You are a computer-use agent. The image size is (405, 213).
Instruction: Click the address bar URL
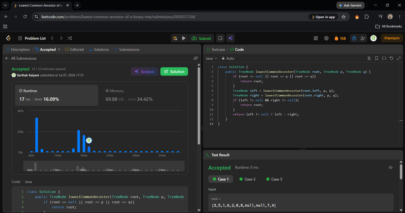(x=118, y=17)
